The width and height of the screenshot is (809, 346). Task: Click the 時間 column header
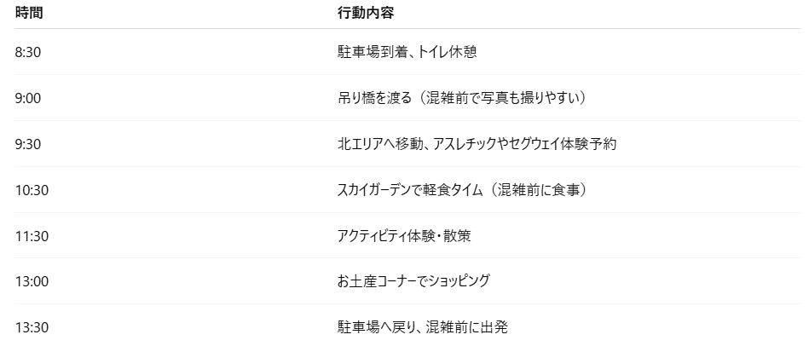(x=29, y=13)
